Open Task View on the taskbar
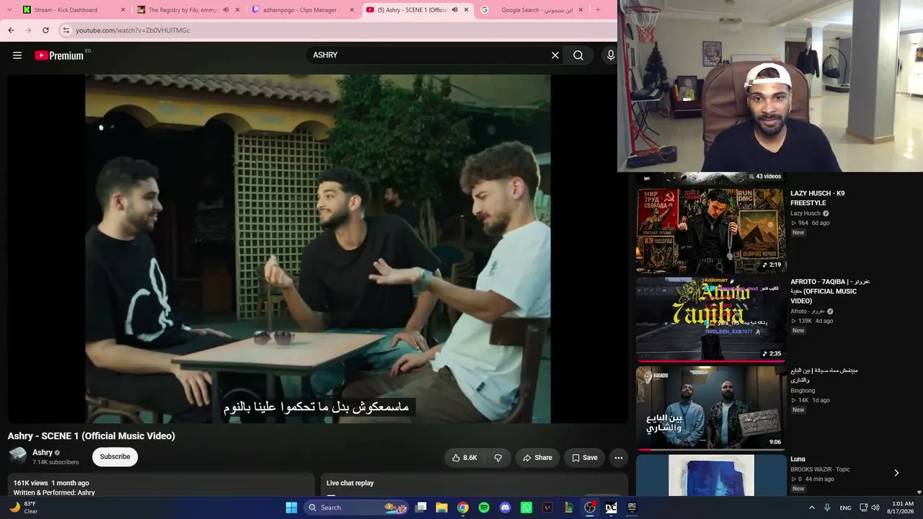The height and width of the screenshot is (519, 923). (421, 507)
